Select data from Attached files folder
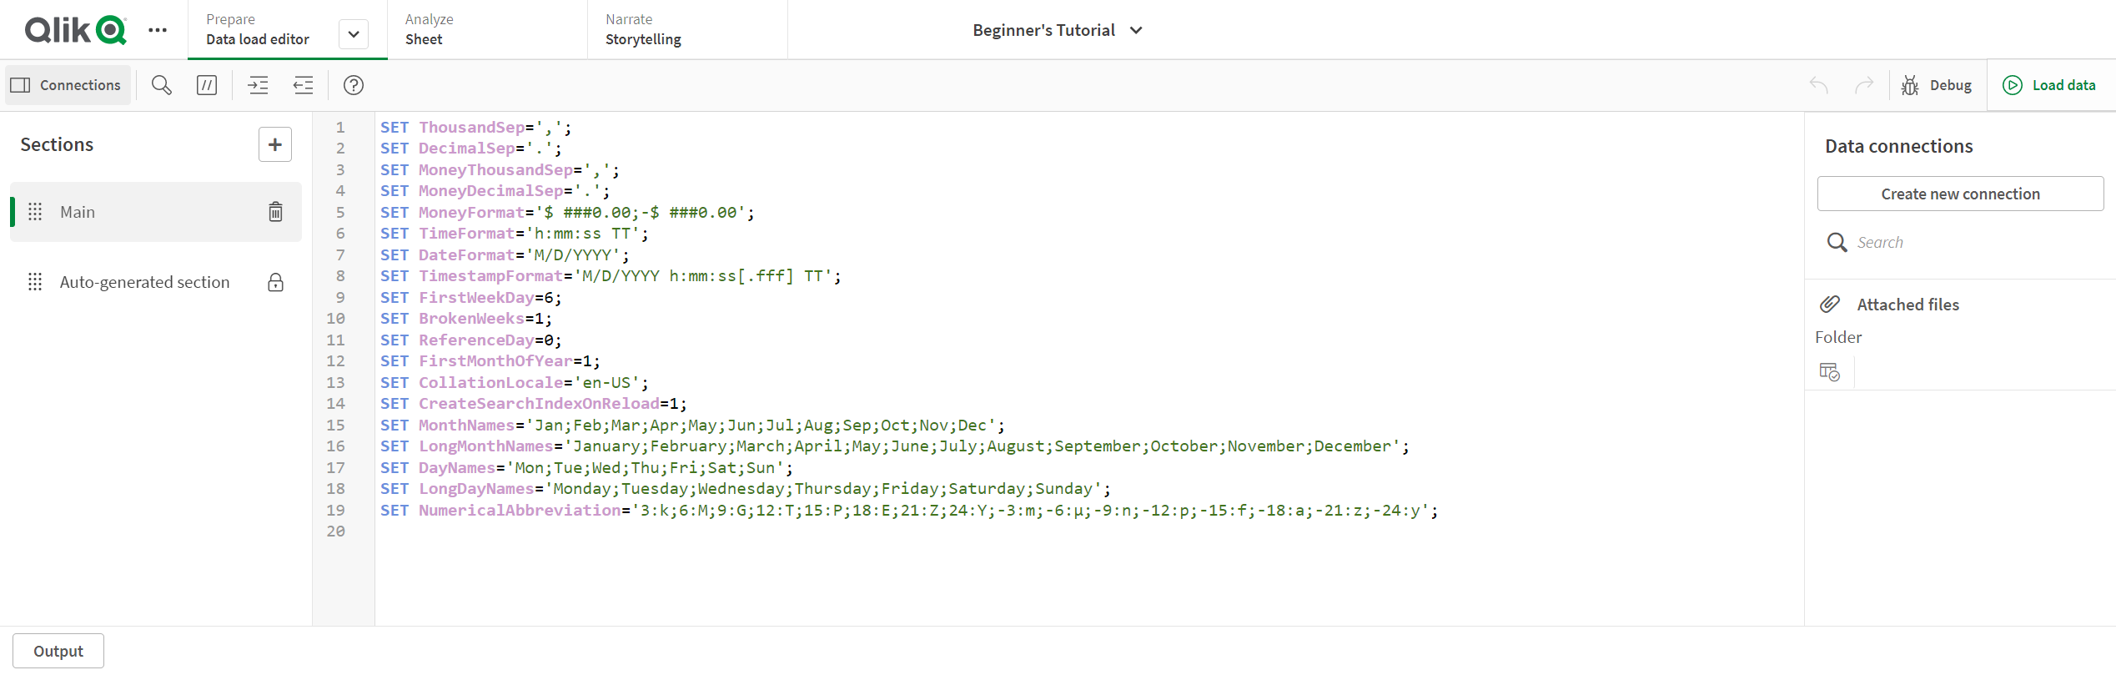 (x=1830, y=372)
